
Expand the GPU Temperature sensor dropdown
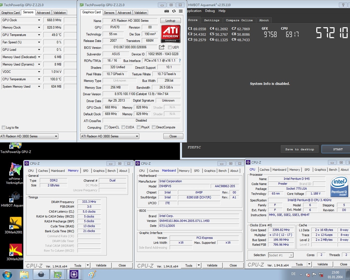pyautogui.click(x=39, y=35)
